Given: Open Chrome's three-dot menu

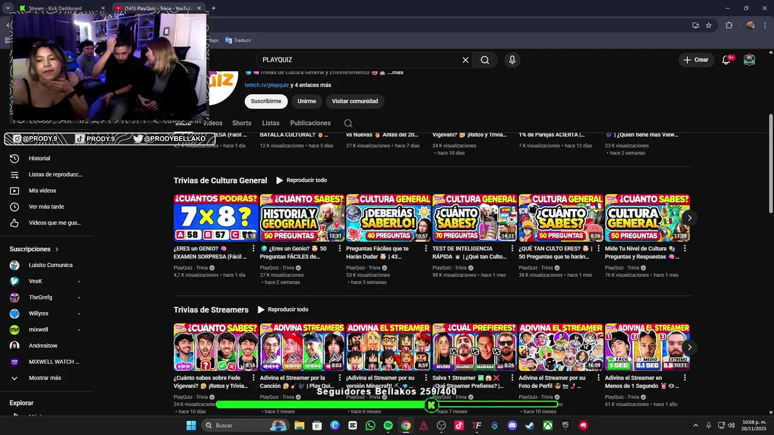Looking at the screenshot, I should pyautogui.click(x=766, y=25).
